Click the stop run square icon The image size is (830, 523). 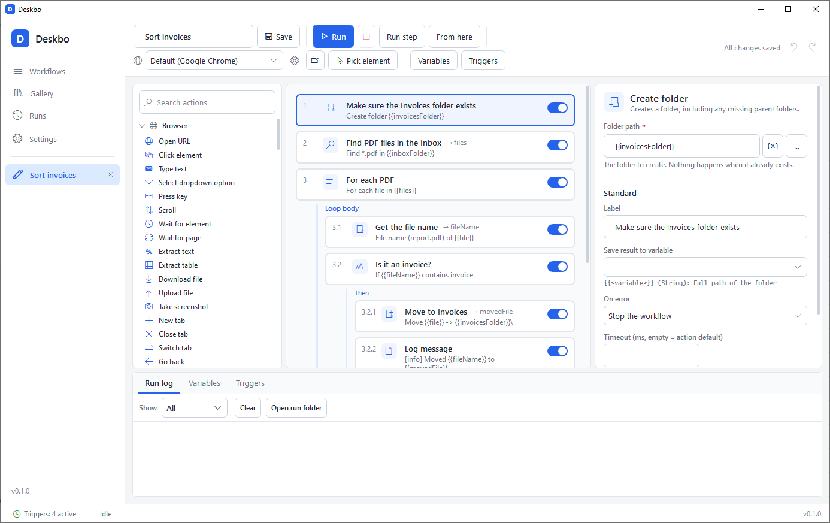366,37
